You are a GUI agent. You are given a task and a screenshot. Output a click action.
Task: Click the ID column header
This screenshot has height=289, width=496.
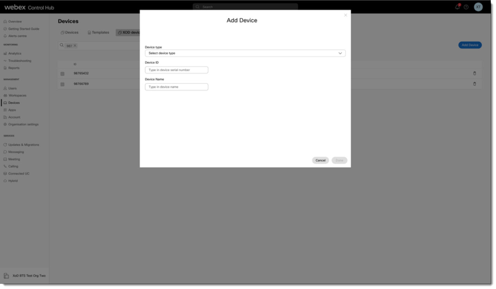[75, 64]
